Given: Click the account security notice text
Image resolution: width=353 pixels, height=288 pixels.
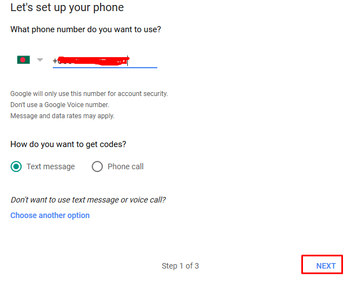Looking at the screenshot, I should (x=89, y=94).
